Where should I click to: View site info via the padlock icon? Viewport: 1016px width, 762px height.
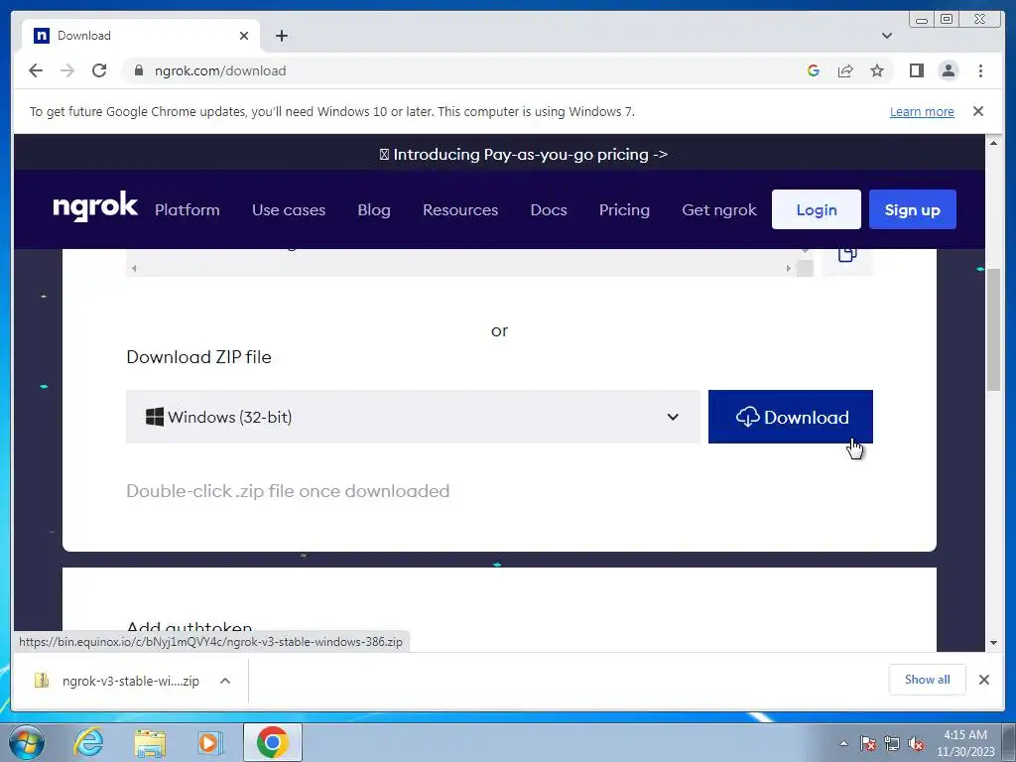[138, 70]
